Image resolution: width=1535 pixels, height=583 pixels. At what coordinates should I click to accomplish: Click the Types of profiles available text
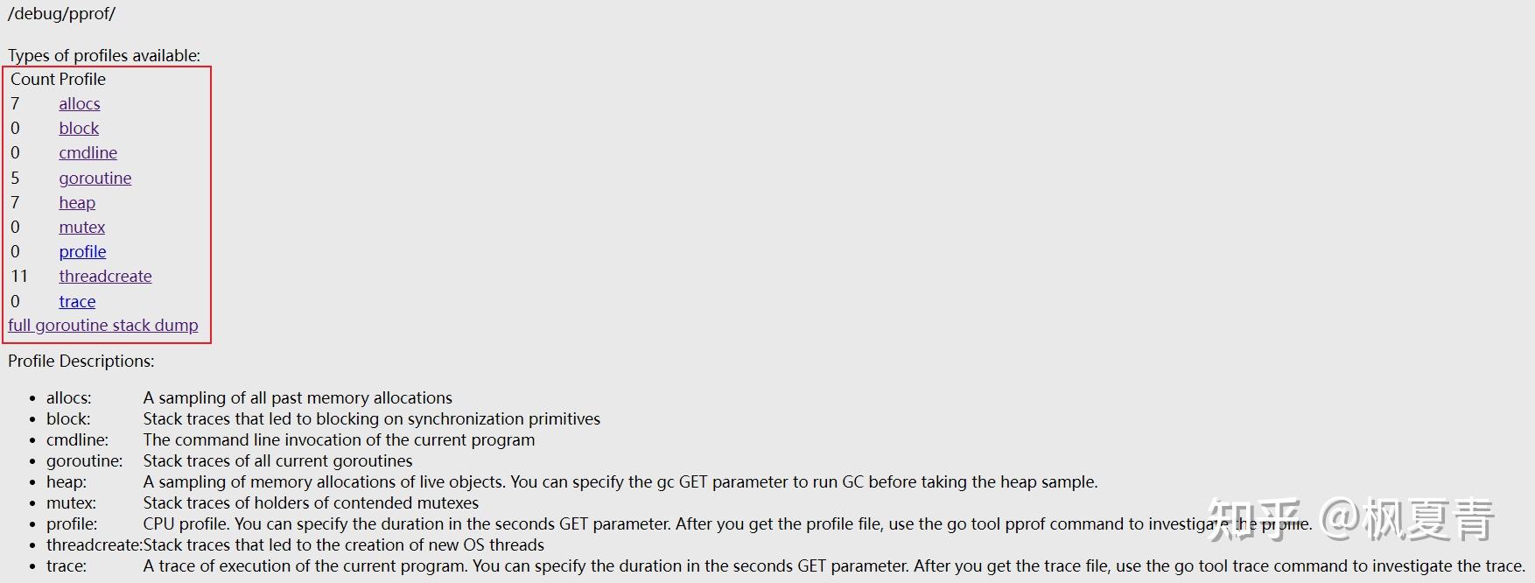pos(104,56)
